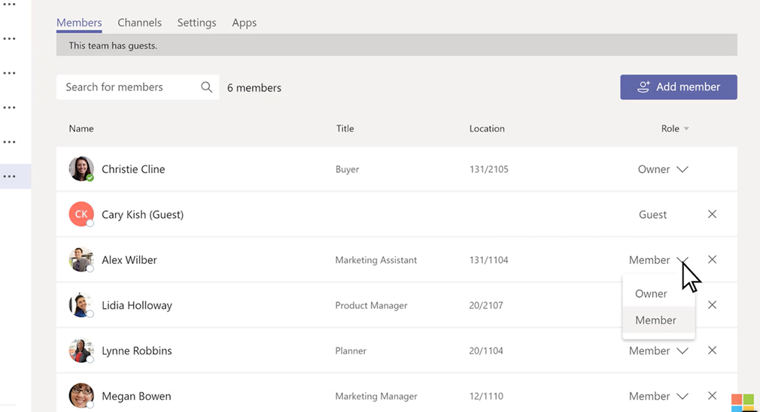
Task: Click Megan Bowen's profile picture
Action: 81,395
